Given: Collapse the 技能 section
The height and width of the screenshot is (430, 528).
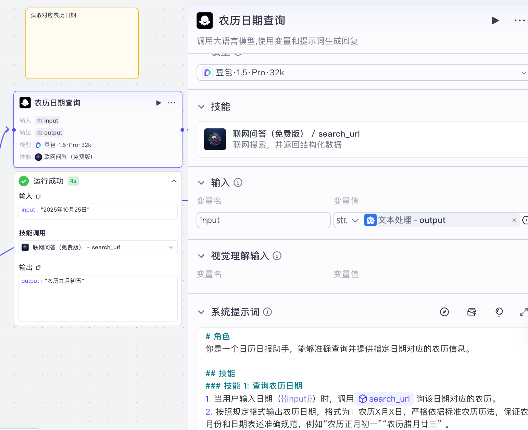Looking at the screenshot, I should point(201,107).
